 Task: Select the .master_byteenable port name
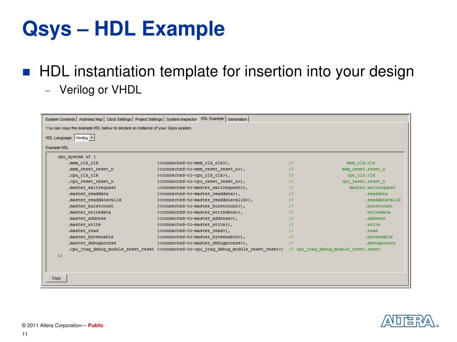pos(91,237)
